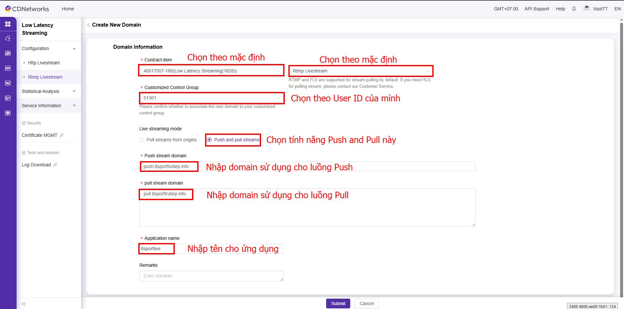Go back using arrow beside Create New Domain

click(88, 25)
